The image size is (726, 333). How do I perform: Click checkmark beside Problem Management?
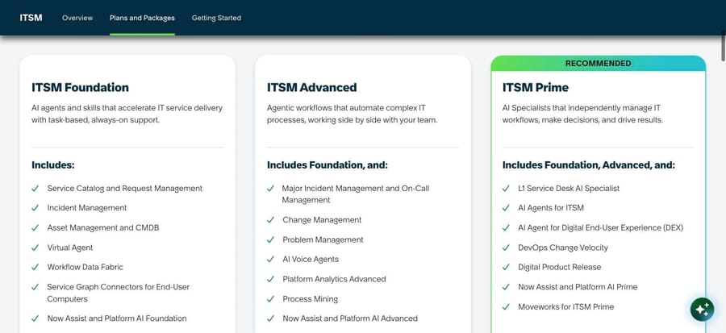click(x=270, y=239)
